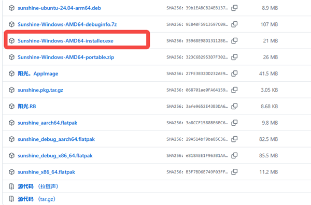Copy SHA256 hash for the installer.exe
The image size is (311, 205).
click(234, 41)
